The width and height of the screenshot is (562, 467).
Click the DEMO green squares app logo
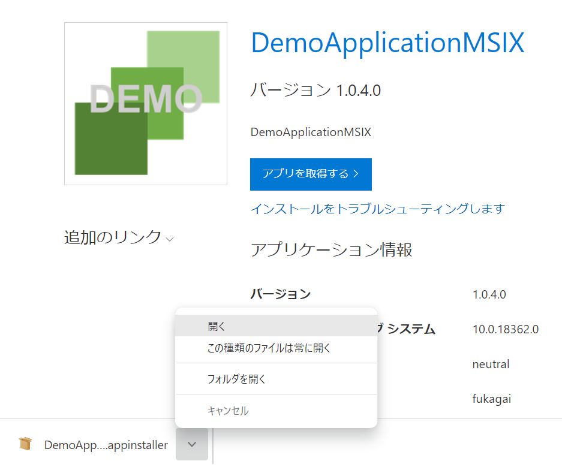point(146,104)
